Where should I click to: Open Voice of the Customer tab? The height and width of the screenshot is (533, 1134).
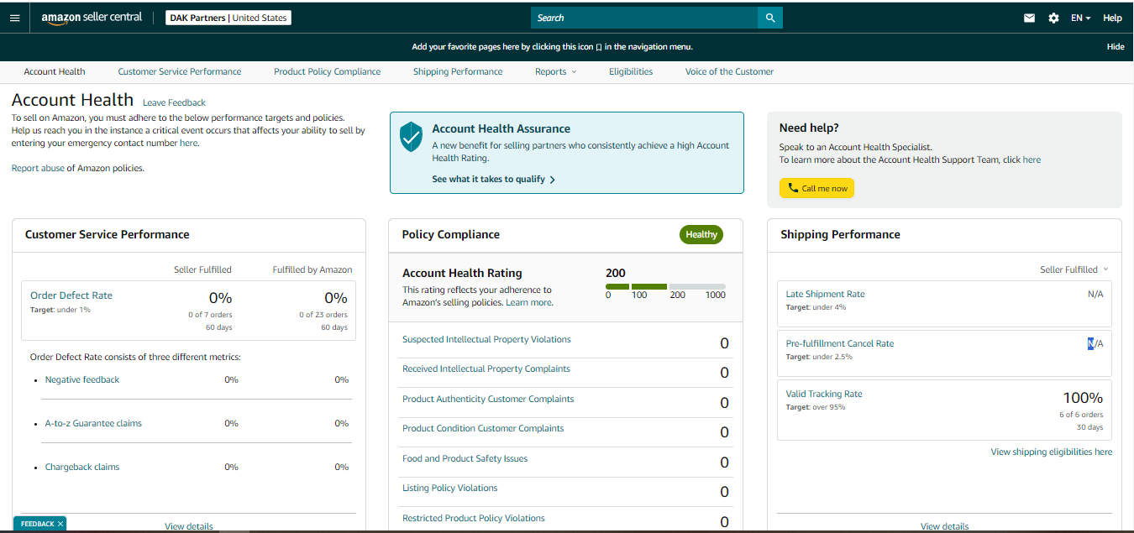tap(729, 72)
